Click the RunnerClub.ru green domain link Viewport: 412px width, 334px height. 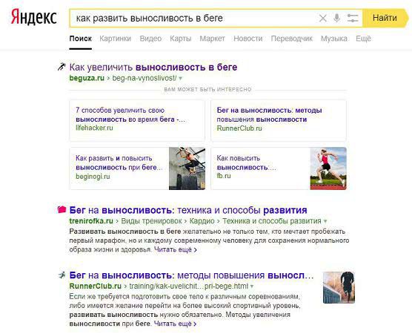[x=96, y=286]
